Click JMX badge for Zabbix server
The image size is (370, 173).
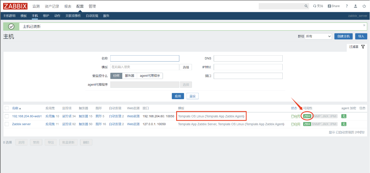click(325, 124)
